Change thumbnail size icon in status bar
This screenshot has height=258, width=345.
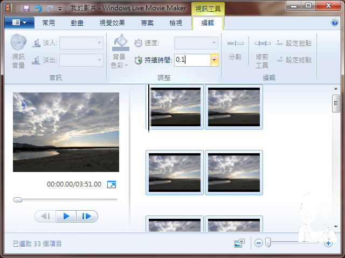pos(239,243)
